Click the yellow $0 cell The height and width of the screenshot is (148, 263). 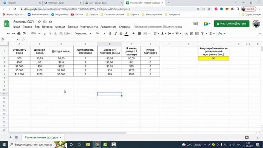[213, 58]
